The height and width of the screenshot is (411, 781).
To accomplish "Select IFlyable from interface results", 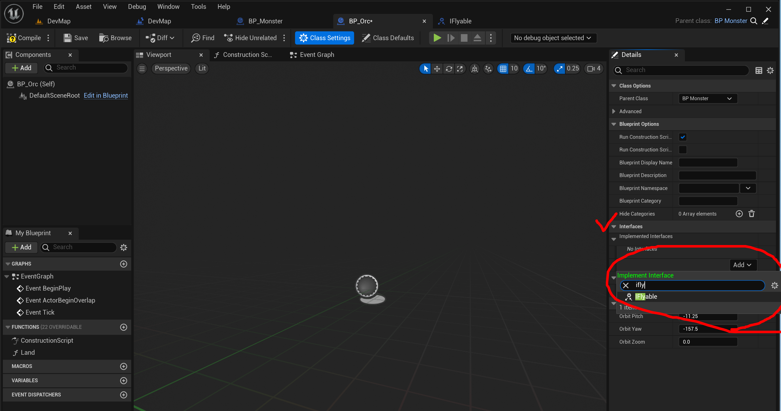I will point(646,297).
